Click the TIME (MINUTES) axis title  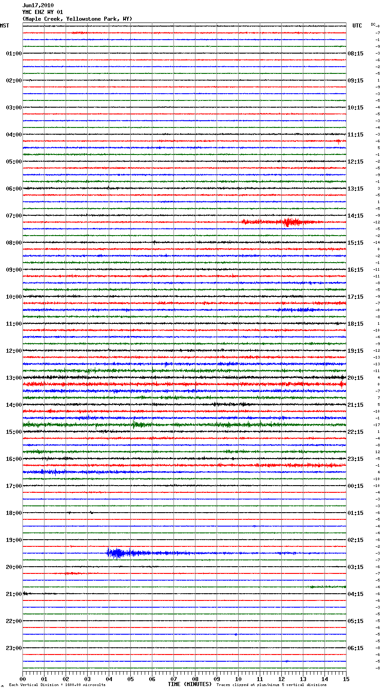189,684
